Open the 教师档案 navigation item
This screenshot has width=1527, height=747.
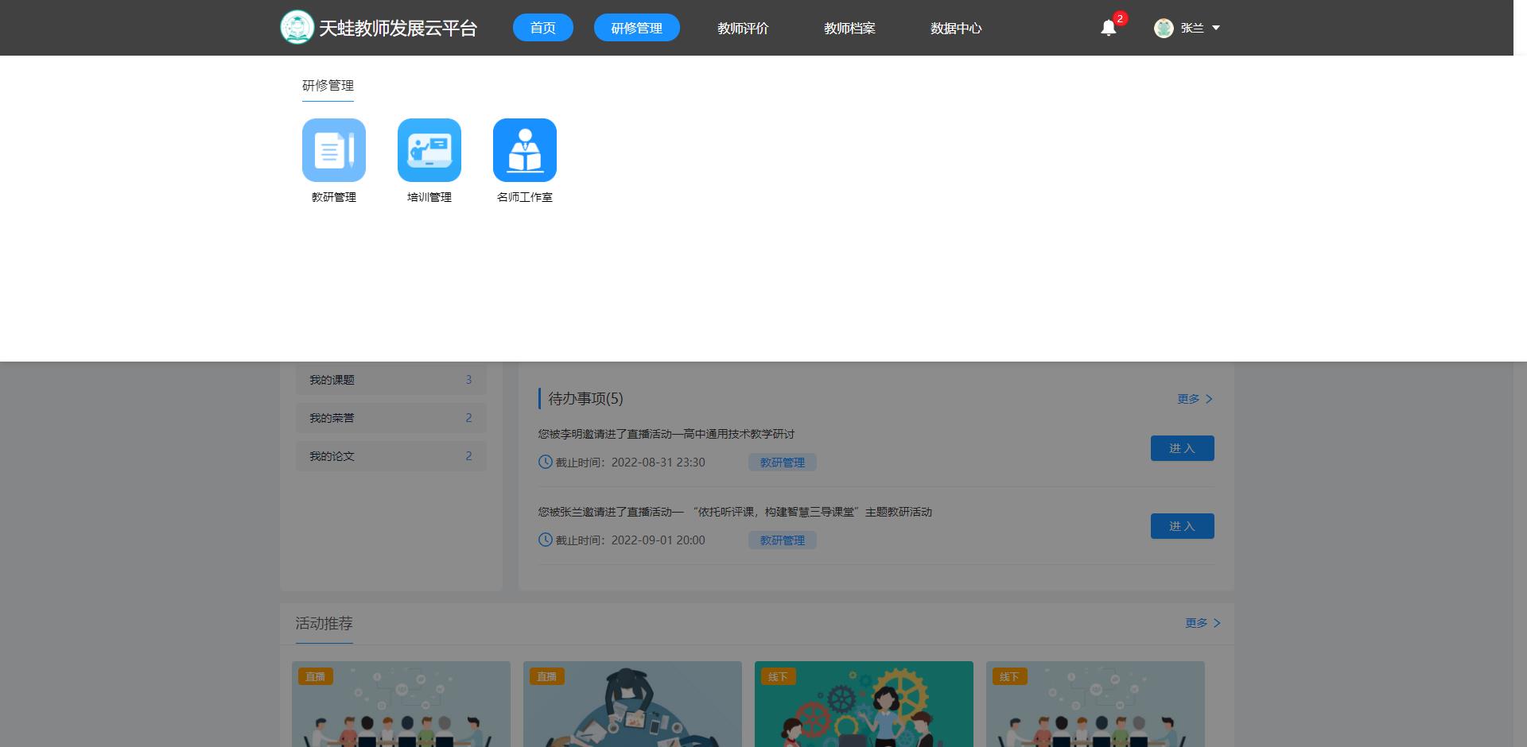[849, 29]
